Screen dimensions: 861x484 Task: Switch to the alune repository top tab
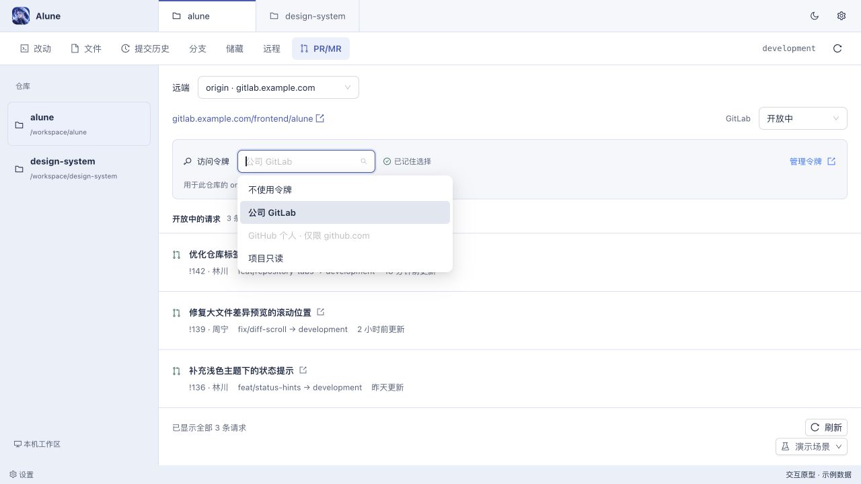click(x=207, y=16)
